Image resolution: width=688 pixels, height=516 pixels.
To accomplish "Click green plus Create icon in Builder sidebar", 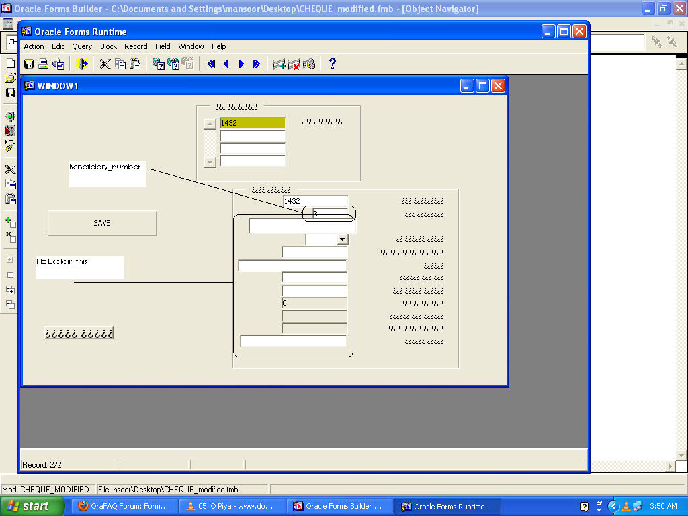I will pyautogui.click(x=11, y=222).
